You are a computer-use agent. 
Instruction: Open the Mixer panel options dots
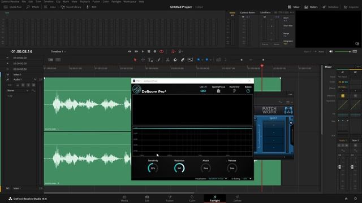point(358,67)
